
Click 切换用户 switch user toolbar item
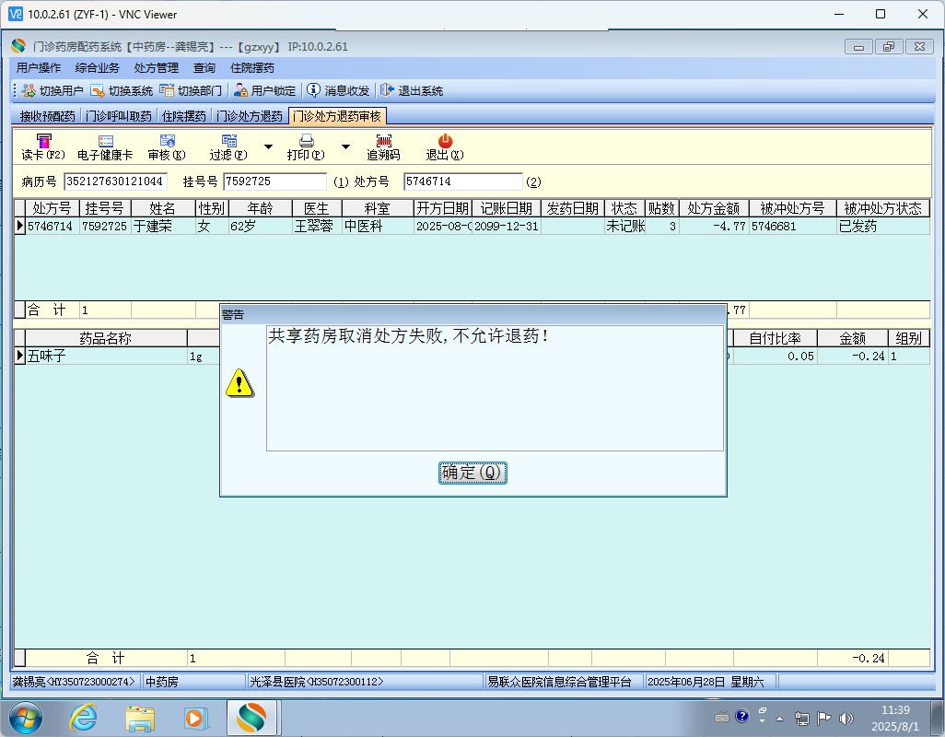coord(52,90)
